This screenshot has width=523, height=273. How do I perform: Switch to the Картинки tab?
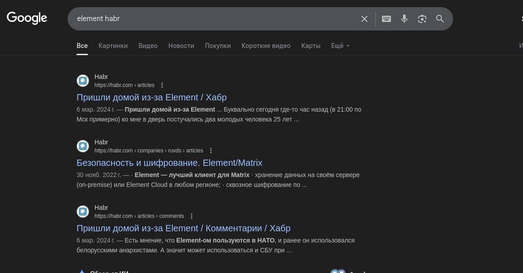click(113, 46)
